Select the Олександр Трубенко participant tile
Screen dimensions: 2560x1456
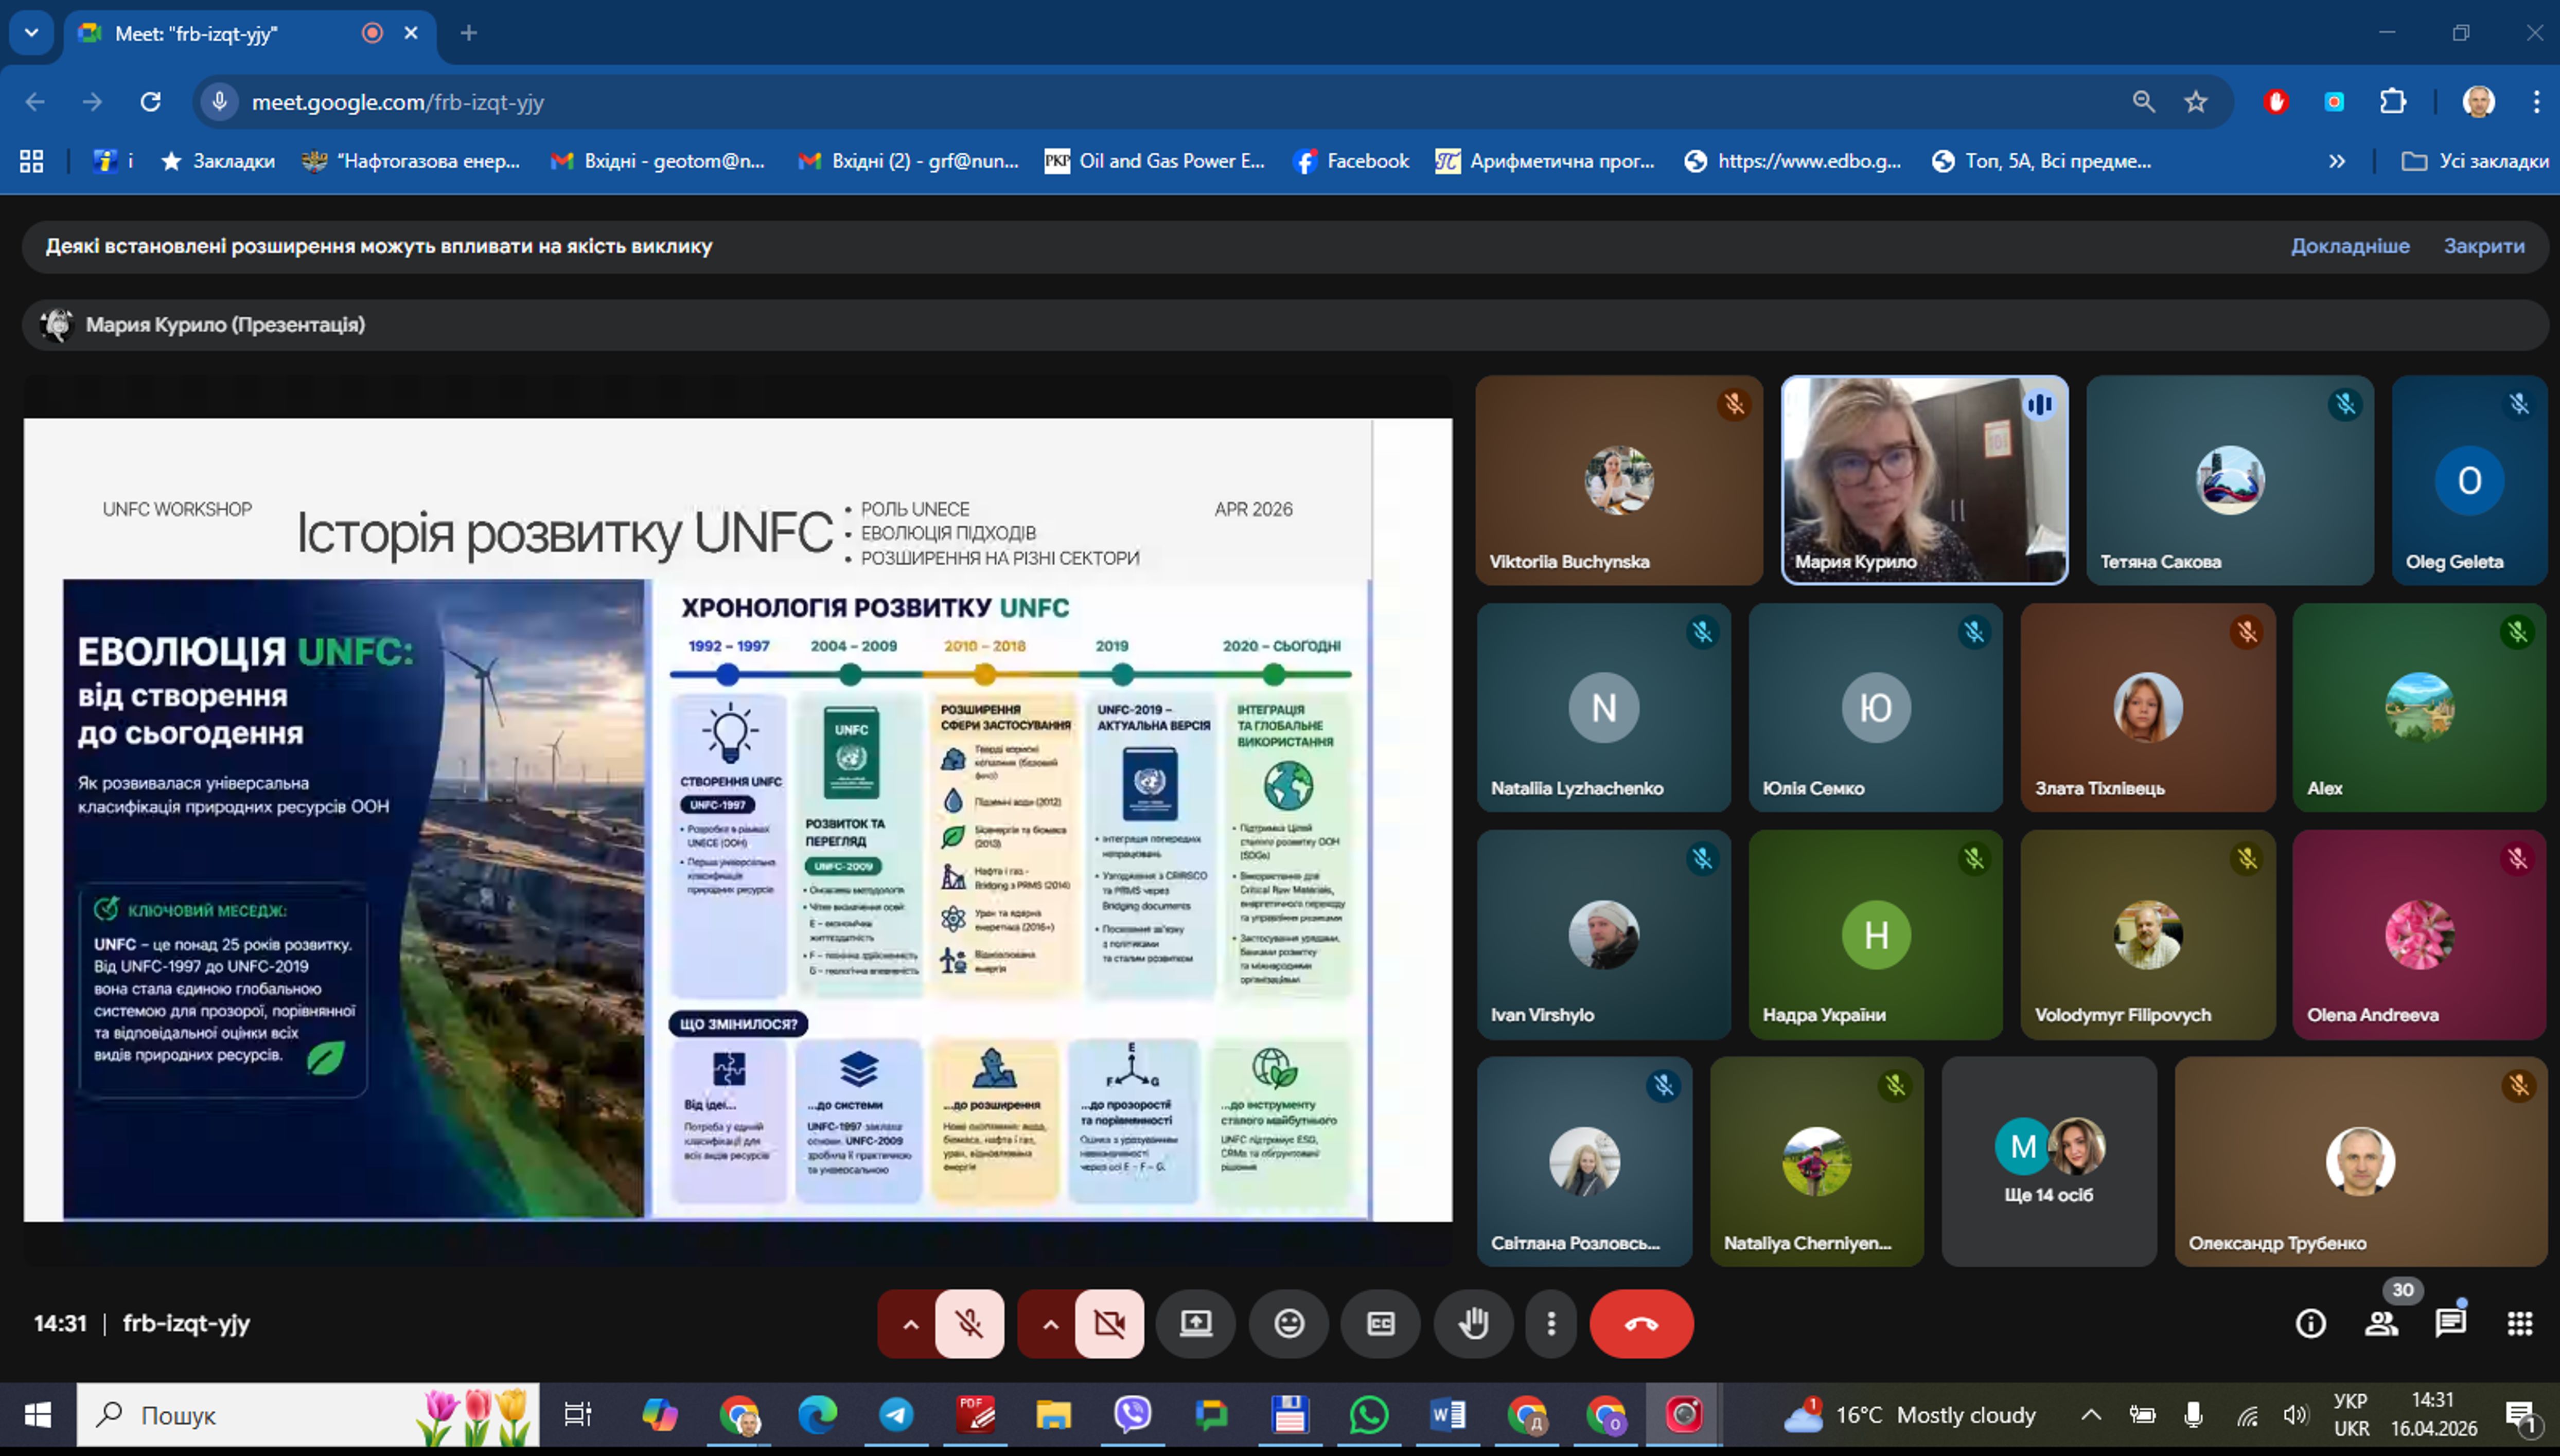(2361, 1162)
